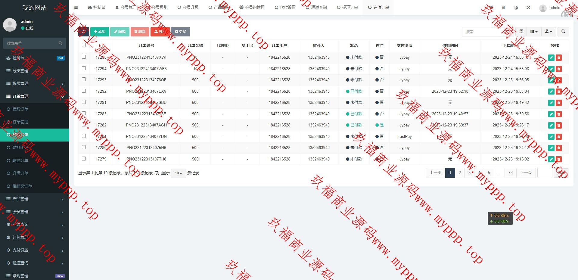Select the checkbox for row 17279

click(x=84, y=159)
